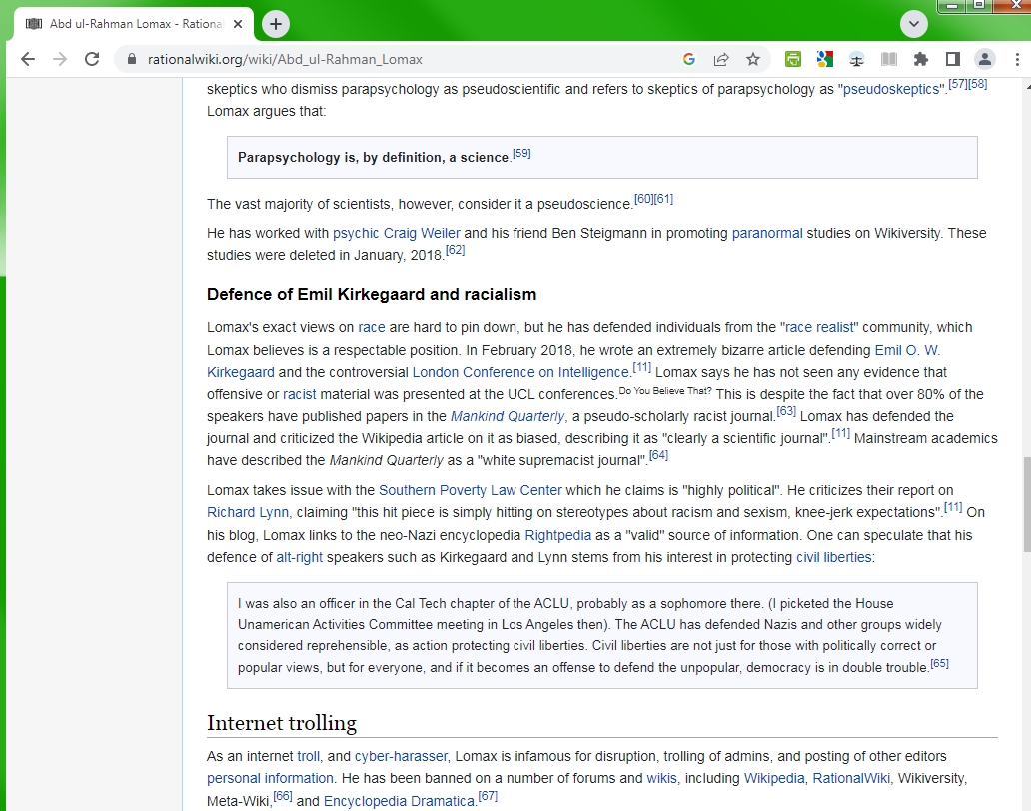Open the gray book extension icon
This screenshot has width=1031, height=811.
889,59
